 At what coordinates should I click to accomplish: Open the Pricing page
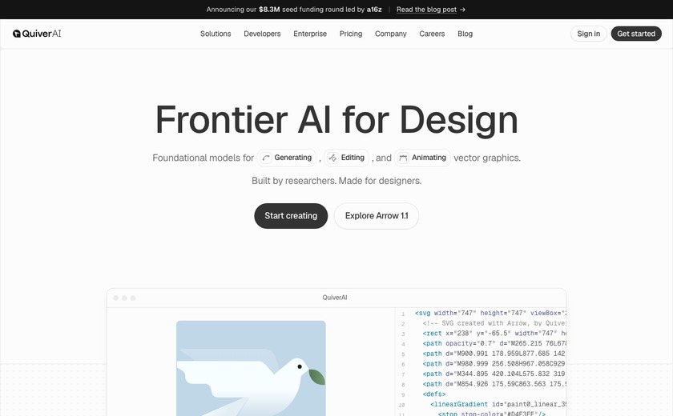351,34
